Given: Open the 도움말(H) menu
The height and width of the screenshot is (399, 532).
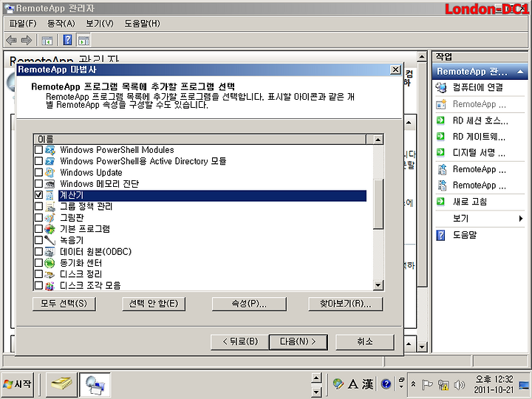Looking at the screenshot, I should coord(142,24).
